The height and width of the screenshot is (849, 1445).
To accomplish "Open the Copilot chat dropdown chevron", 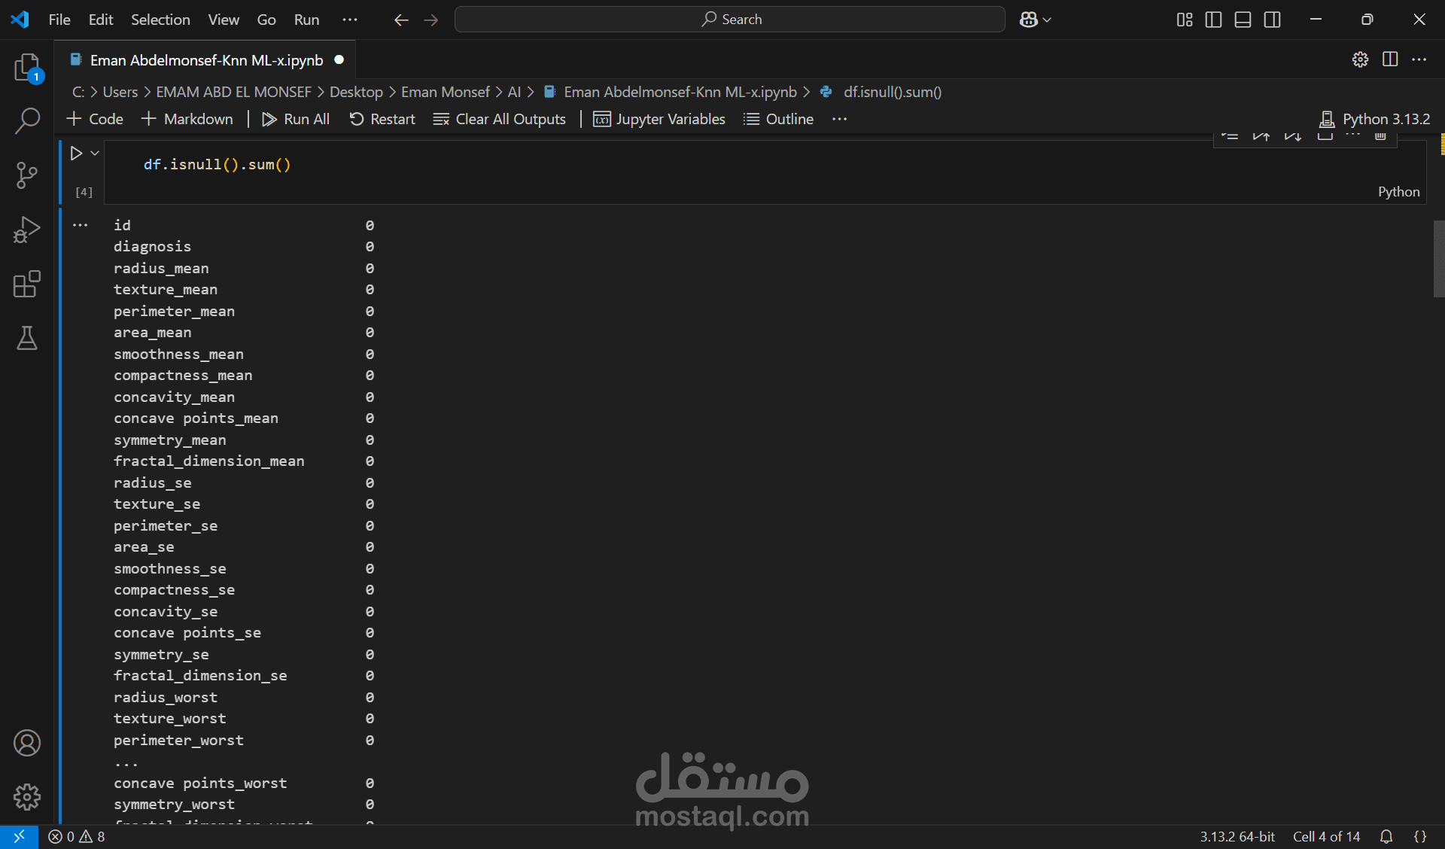I will 1047,20.
